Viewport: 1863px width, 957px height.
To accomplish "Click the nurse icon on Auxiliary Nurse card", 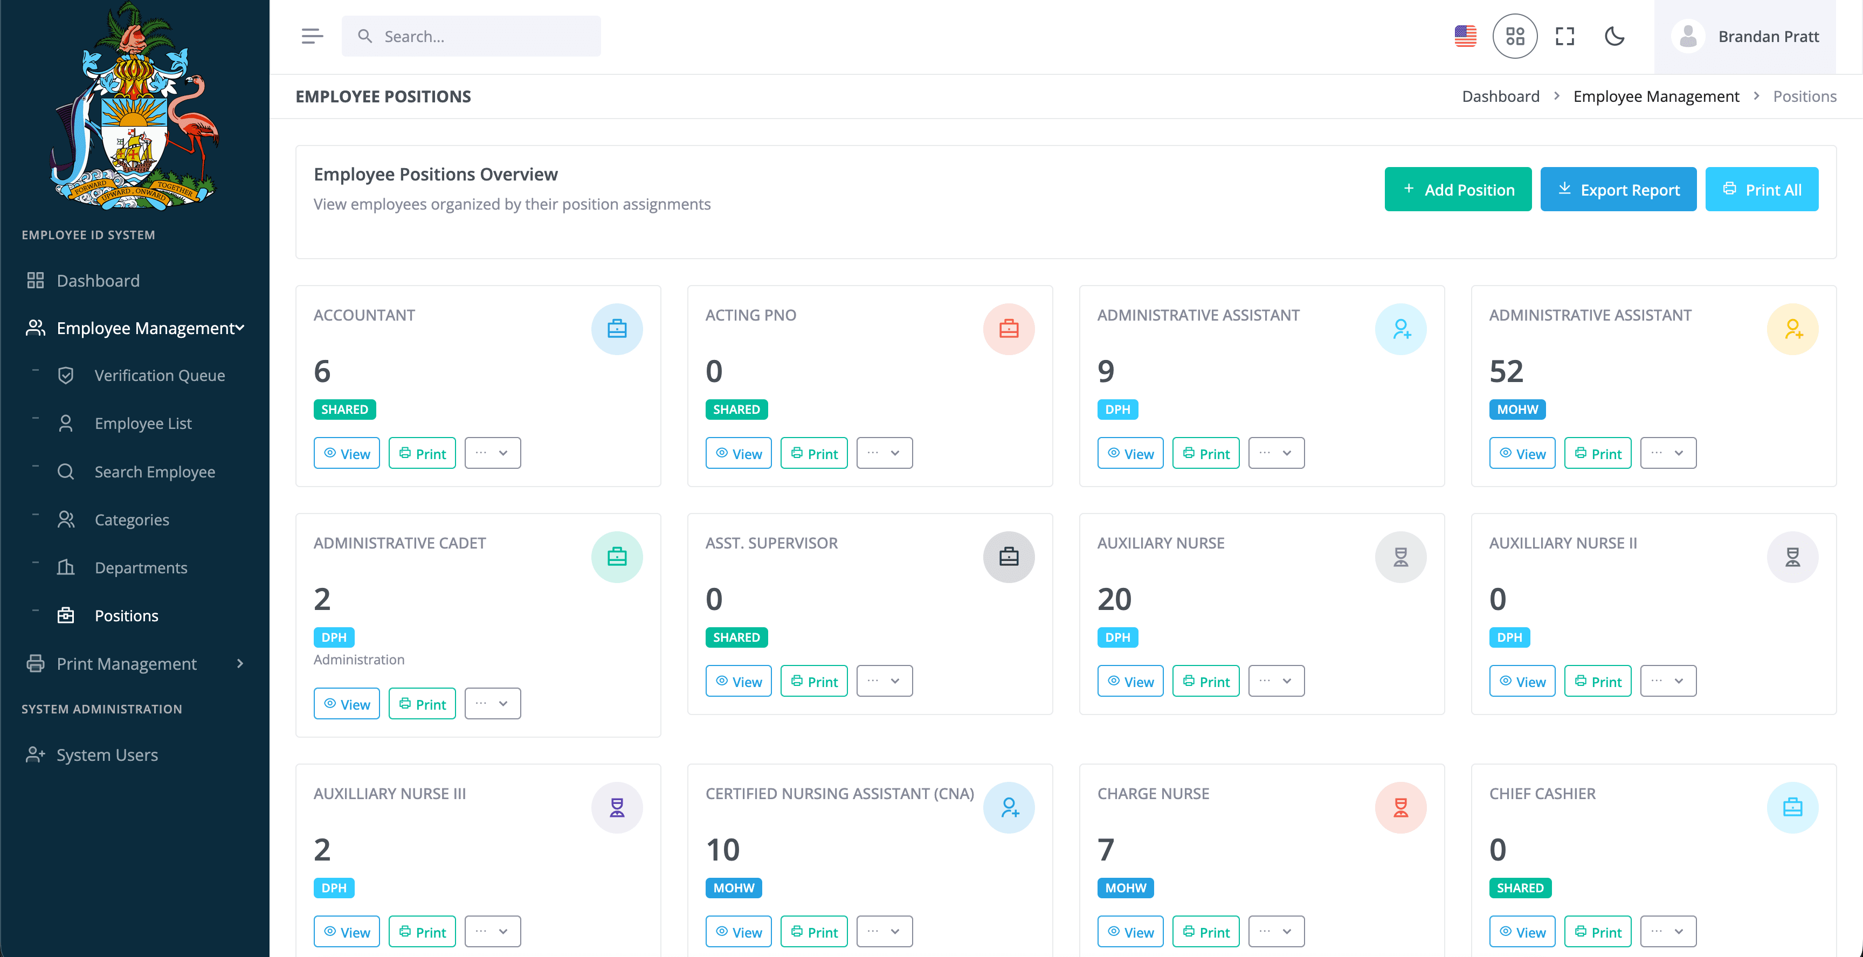I will [x=1401, y=557].
